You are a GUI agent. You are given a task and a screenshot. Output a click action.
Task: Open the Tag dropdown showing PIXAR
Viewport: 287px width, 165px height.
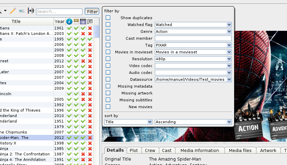[x=193, y=45]
